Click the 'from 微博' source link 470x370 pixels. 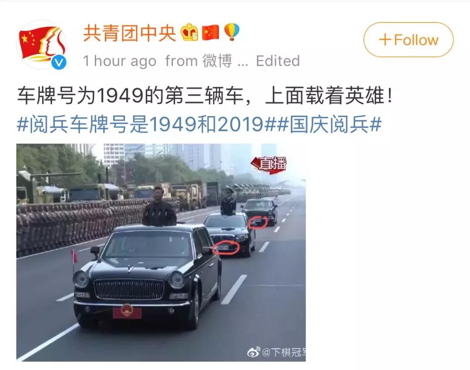(199, 61)
